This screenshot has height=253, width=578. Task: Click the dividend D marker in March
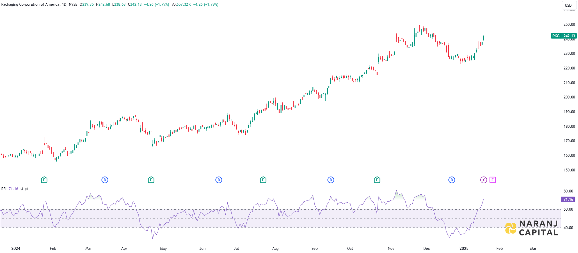tap(105, 180)
